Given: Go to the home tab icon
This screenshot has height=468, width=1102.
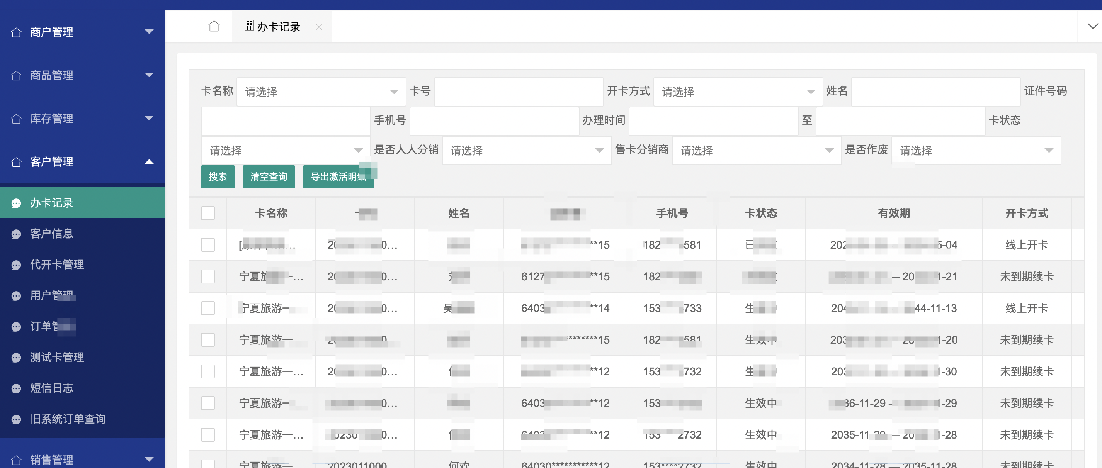Looking at the screenshot, I should (x=214, y=26).
